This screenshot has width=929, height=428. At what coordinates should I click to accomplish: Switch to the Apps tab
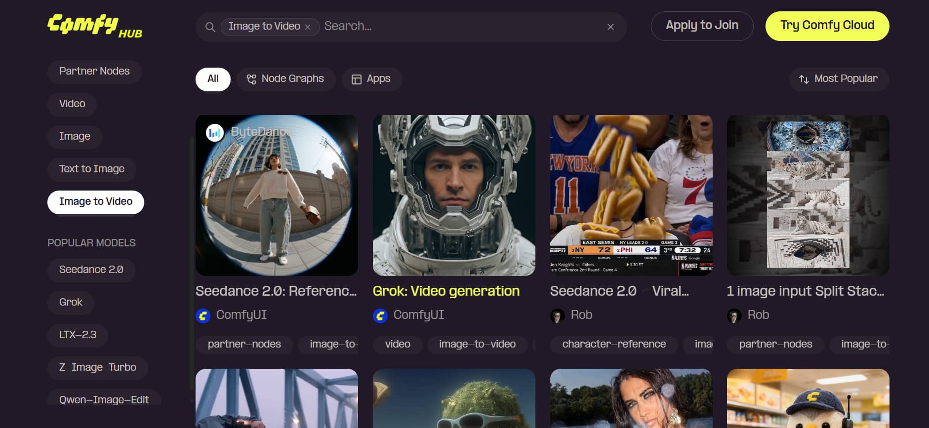(x=372, y=79)
